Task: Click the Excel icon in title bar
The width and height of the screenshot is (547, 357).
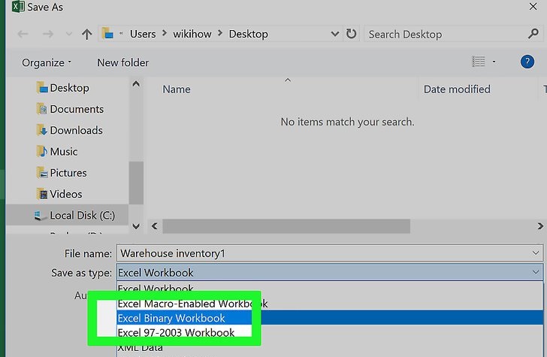Action: tap(18, 7)
